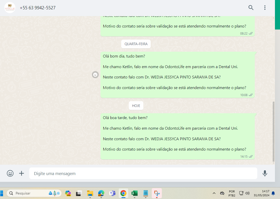This screenshot has height=199, width=280.
Task: Click the 'Olá boa tarde, tudo bem?' message text
Action: (125, 118)
